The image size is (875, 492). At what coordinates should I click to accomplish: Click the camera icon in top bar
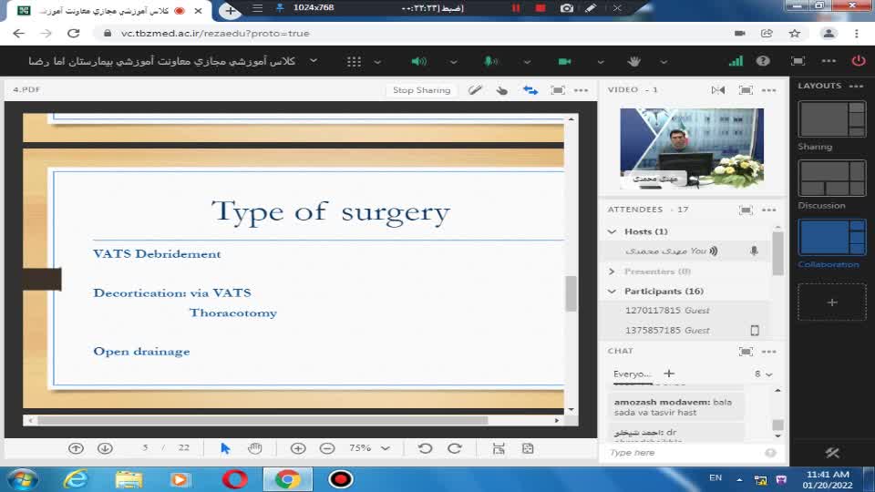click(x=564, y=61)
